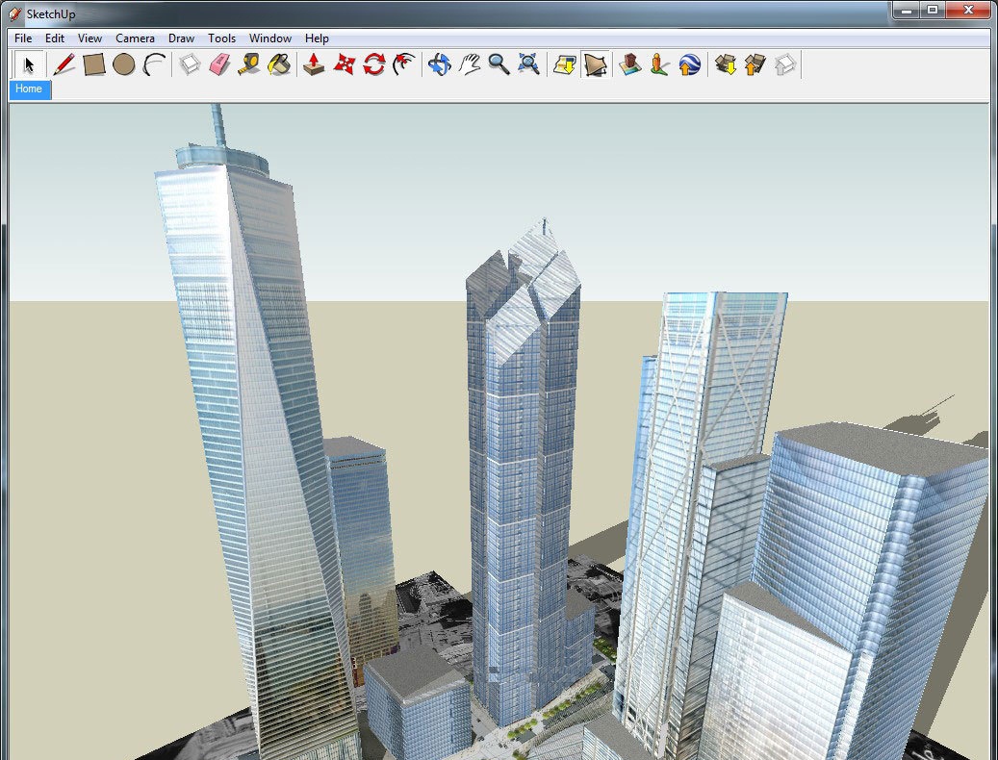Choose the Rectangle drawing tool
Viewport: 998px width, 760px height.
(x=94, y=64)
